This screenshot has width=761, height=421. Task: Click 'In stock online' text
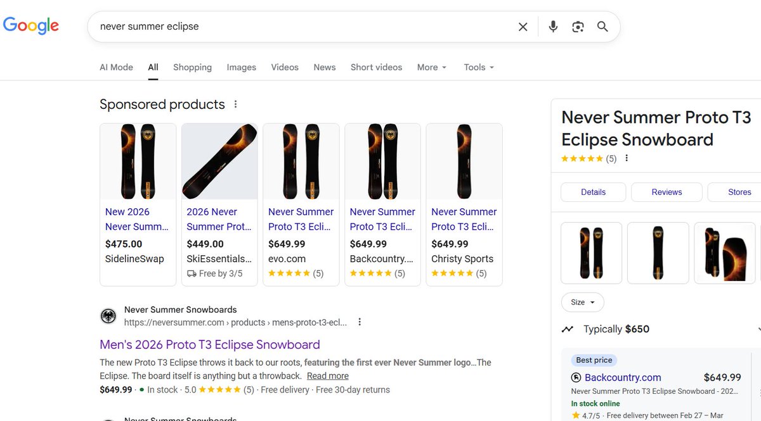595,403
